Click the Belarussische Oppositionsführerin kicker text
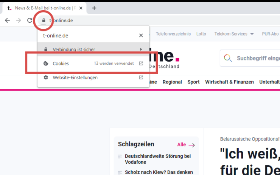Image resolution: width=280 pixels, height=175 pixels. [250, 139]
